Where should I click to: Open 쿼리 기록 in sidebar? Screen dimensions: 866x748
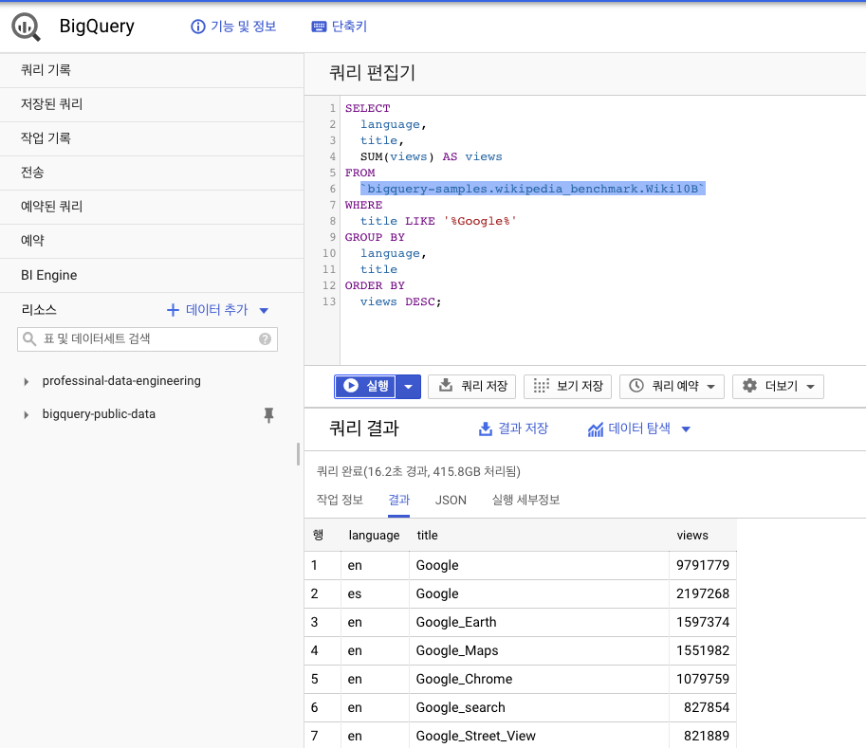(152, 71)
